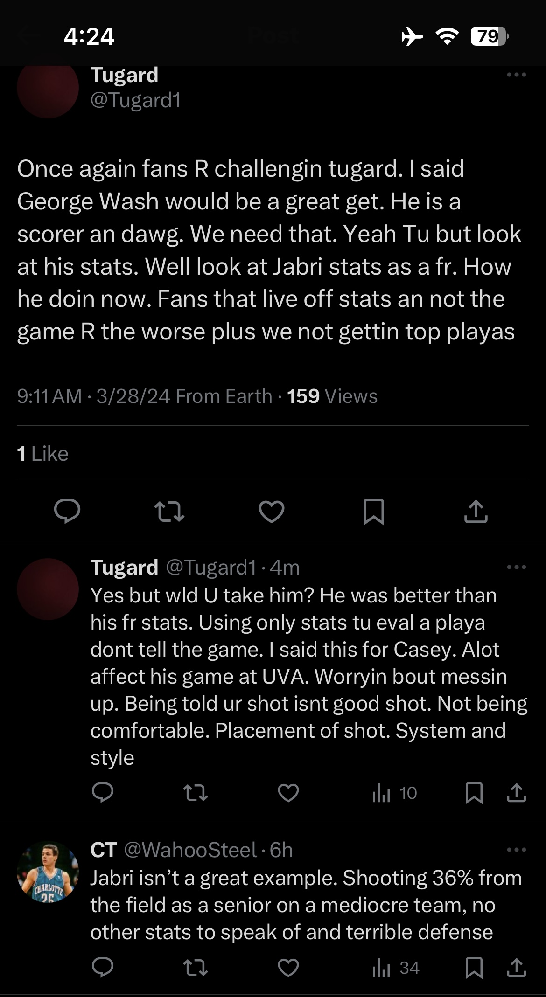Reply to the main Tugard post
This screenshot has height=997, width=546.
[x=67, y=511]
